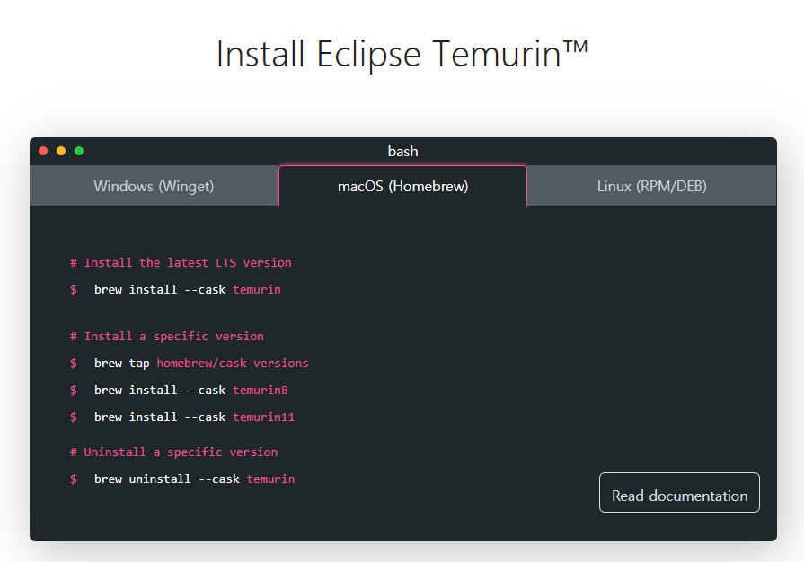Screen dimensions: 804x562
Task: Open the Linux (RPM/DEB) tab
Action: click(x=651, y=186)
